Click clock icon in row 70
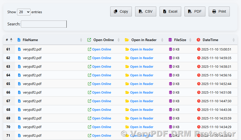 pyautogui.click(x=199, y=127)
